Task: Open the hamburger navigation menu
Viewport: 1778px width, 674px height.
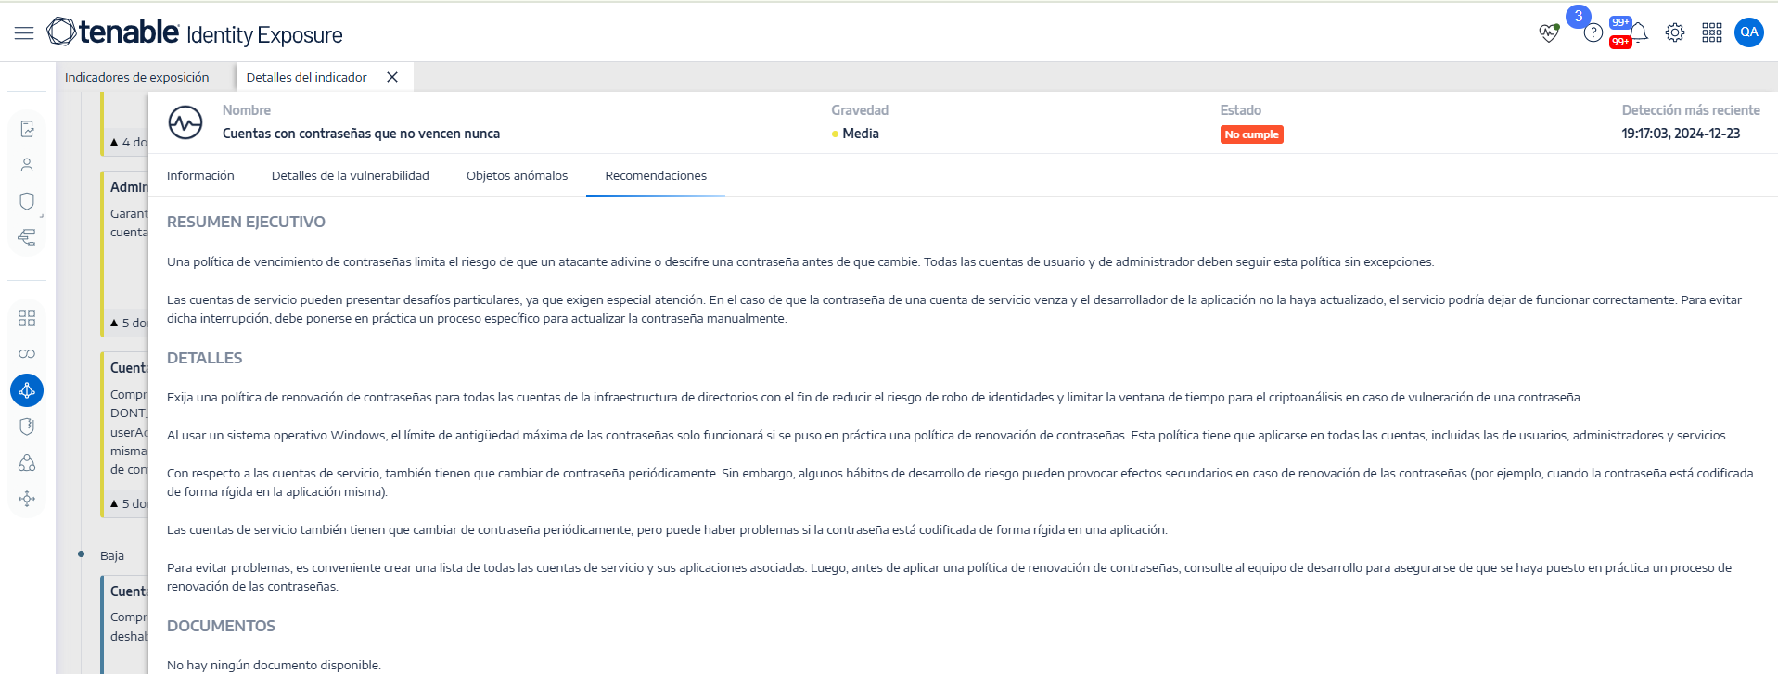Action: [x=24, y=33]
